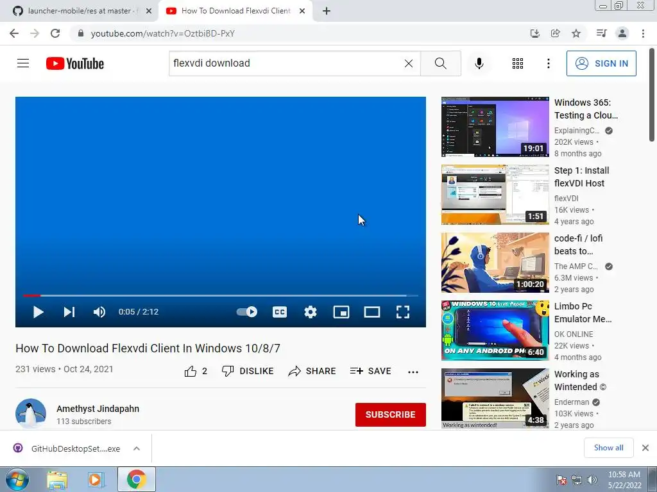
Task: Reload the current page
Action: 55,33
